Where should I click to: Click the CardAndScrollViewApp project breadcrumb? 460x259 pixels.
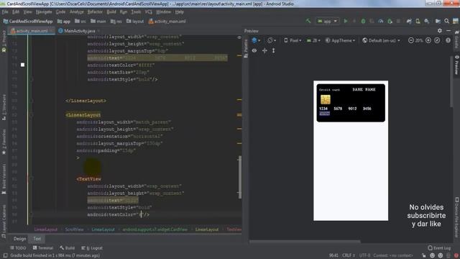[28, 21]
